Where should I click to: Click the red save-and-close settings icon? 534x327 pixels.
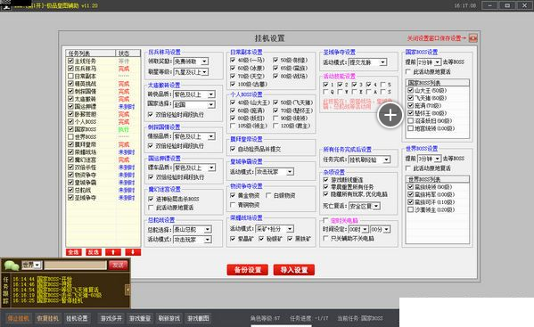473,38
